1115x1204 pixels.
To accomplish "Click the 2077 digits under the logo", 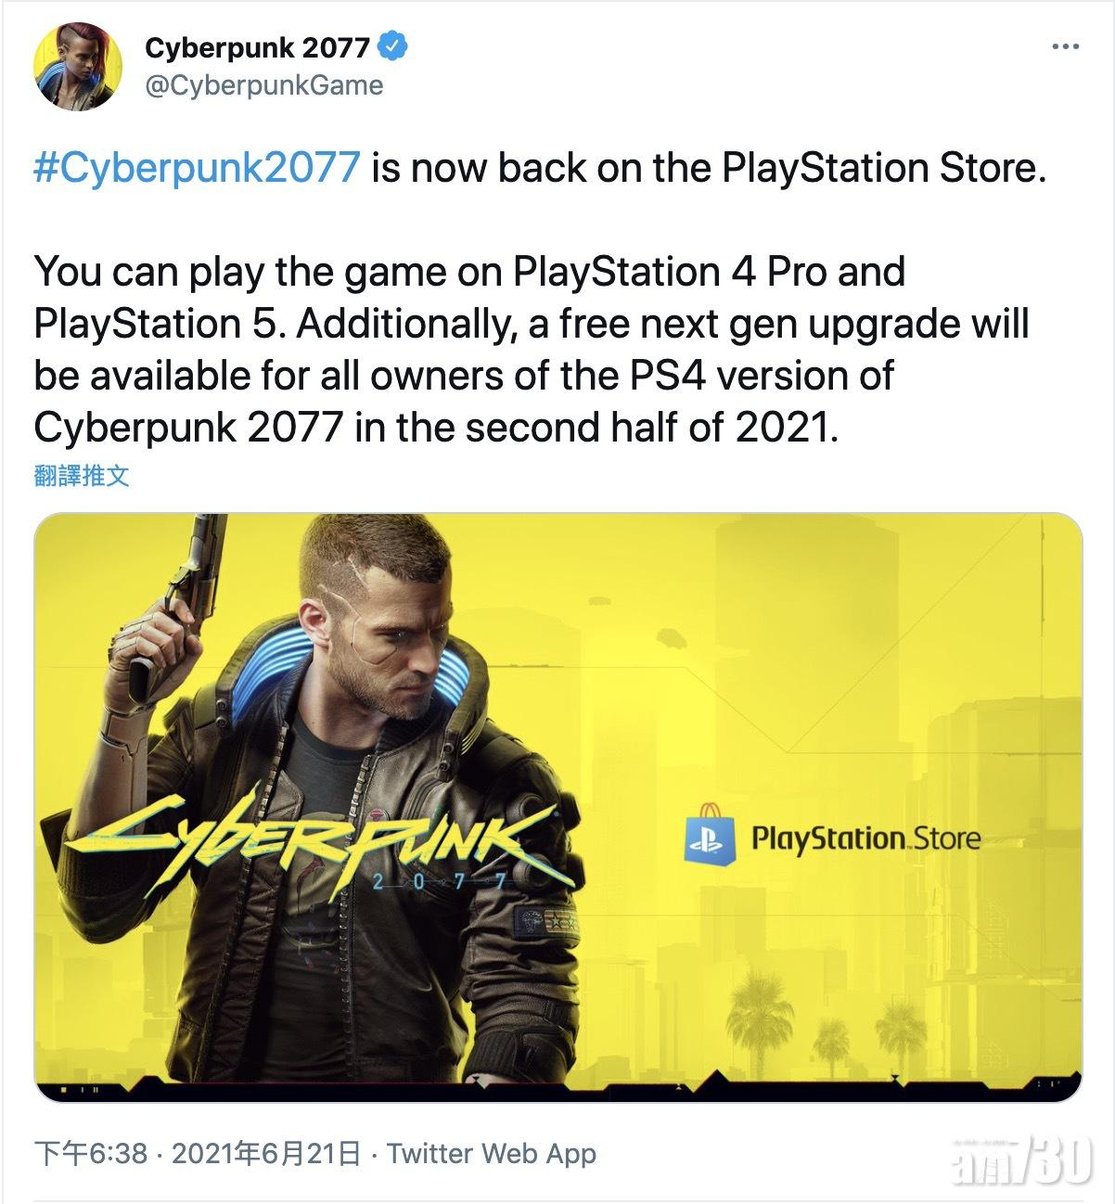I will click(439, 881).
